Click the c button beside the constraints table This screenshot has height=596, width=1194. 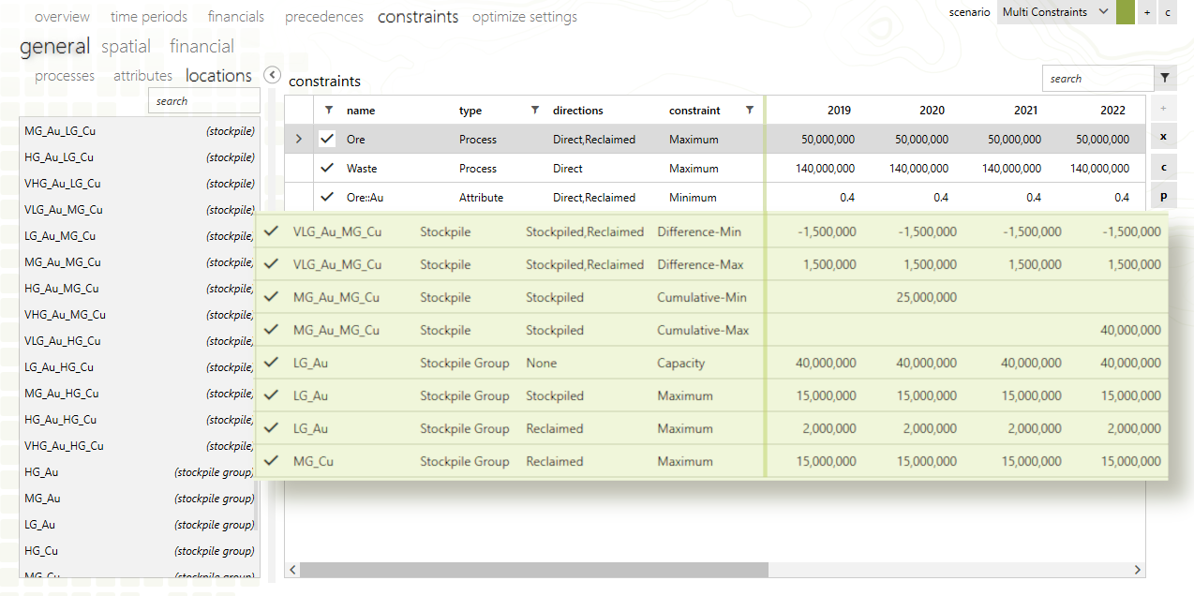(1163, 167)
